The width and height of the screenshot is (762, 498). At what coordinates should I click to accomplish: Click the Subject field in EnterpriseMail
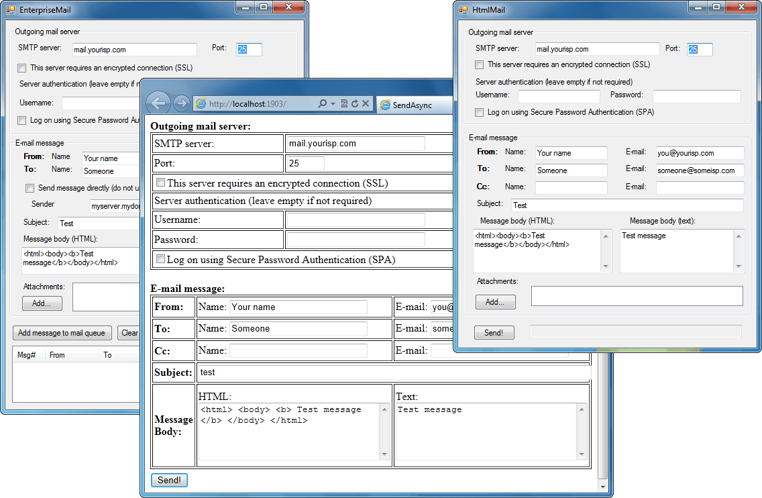pyautogui.click(x=99, y=223)
